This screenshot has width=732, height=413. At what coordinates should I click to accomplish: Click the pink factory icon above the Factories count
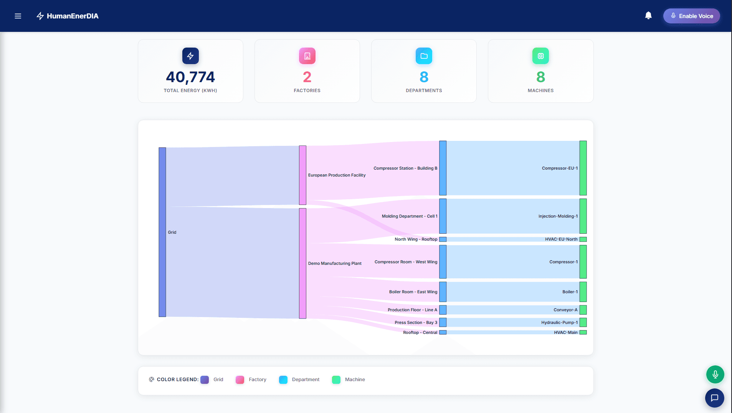(307, 56)
